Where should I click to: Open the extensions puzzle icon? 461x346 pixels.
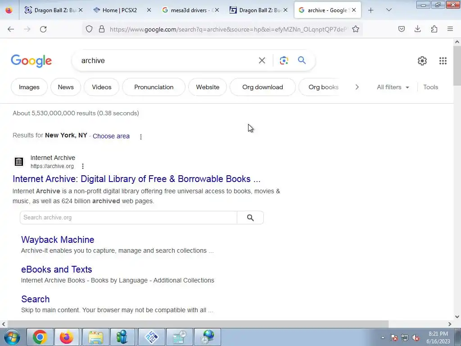coord(434,29)
